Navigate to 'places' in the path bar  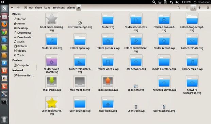pos(71,7)
